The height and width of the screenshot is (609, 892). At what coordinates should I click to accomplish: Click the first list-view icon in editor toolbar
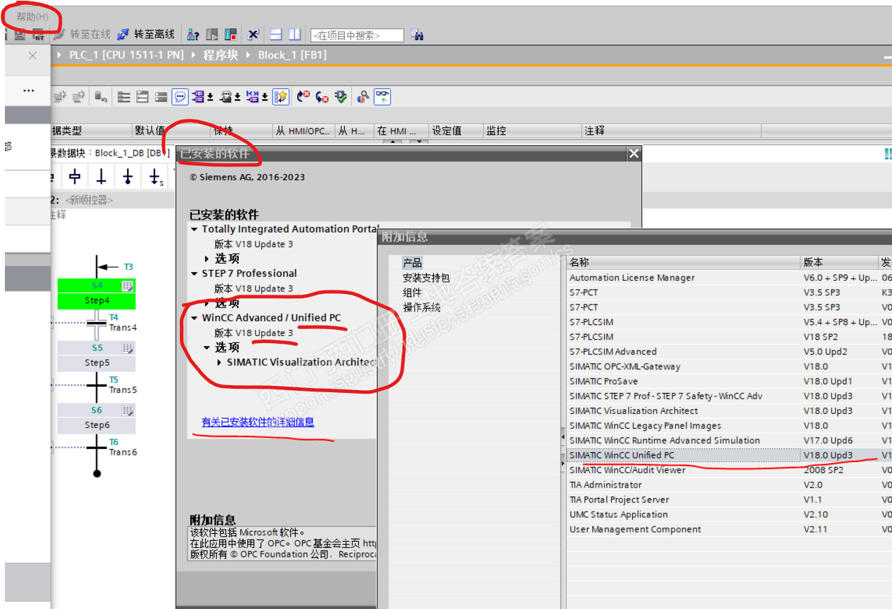(x=124, y=97)
